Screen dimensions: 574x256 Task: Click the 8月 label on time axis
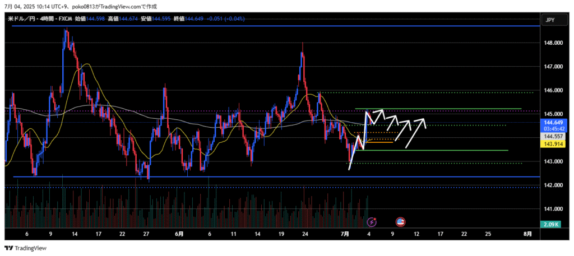click(527, 233)
